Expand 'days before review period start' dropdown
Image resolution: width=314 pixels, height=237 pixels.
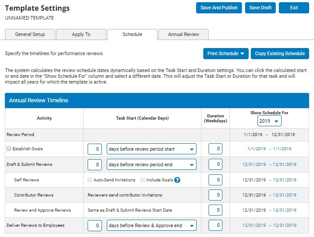[x=152, y=149]
